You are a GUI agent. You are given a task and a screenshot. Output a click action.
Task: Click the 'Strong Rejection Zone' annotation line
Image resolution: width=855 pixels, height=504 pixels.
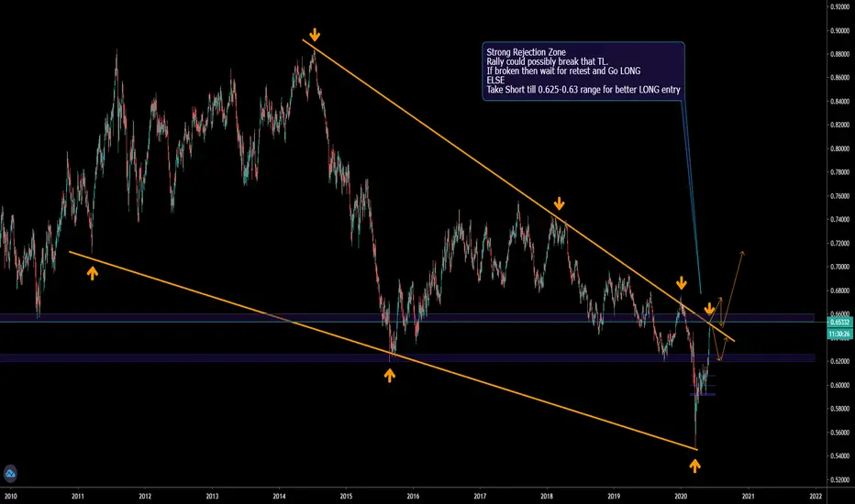click(526, 52)
